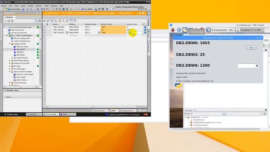Click Save project in TIA toolbar
Viewport: 270px width, 152px height.
(14, 9)
